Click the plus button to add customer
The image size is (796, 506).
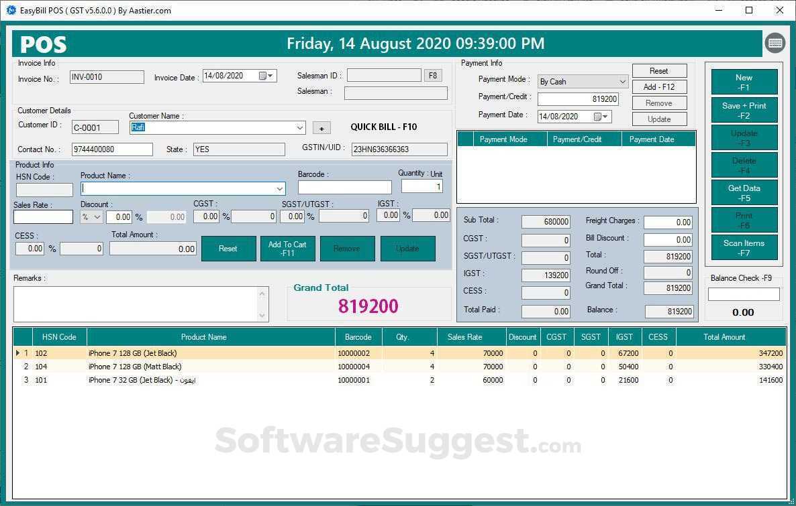coord(321,128)
